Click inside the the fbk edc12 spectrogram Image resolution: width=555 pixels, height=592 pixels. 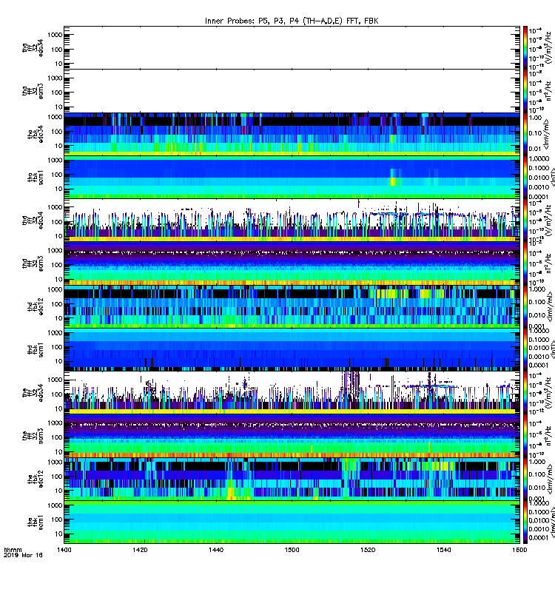(292, 480)
